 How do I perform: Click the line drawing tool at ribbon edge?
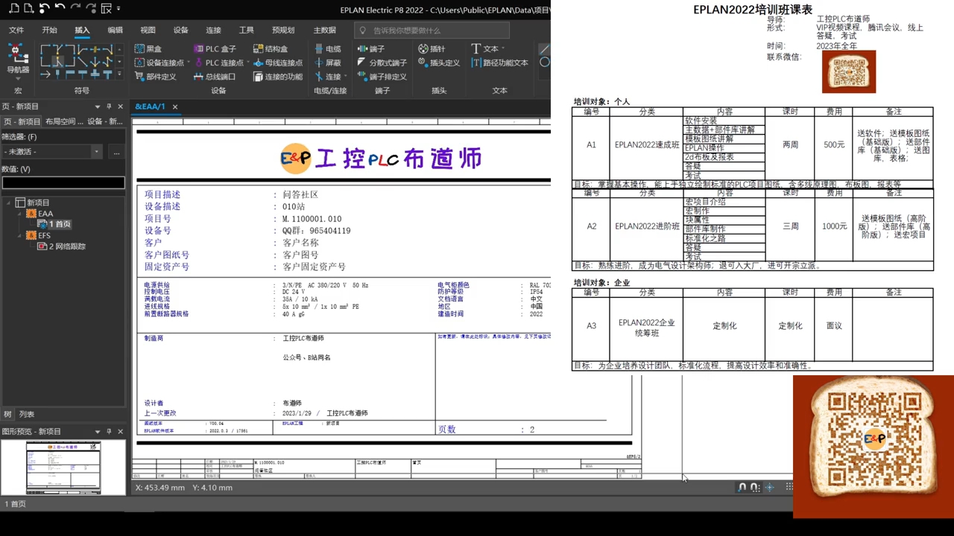544,49
